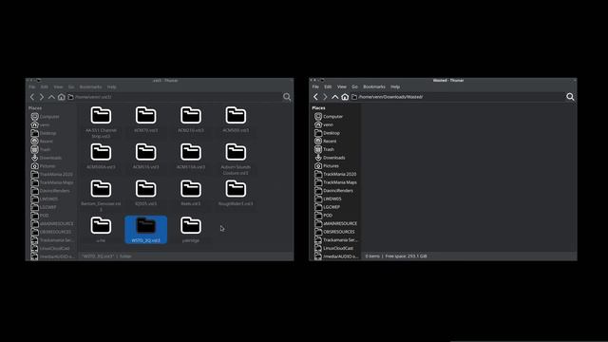Go back in the right Wasted Thunar window

coord(315,97)
